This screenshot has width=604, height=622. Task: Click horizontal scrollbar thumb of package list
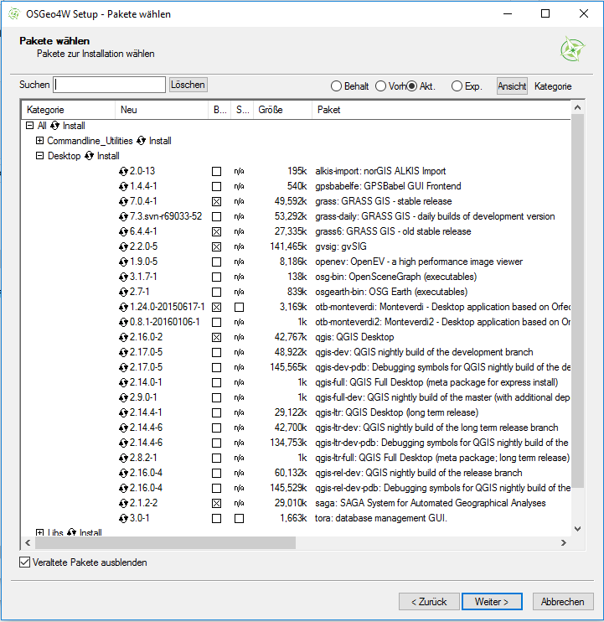164,542
